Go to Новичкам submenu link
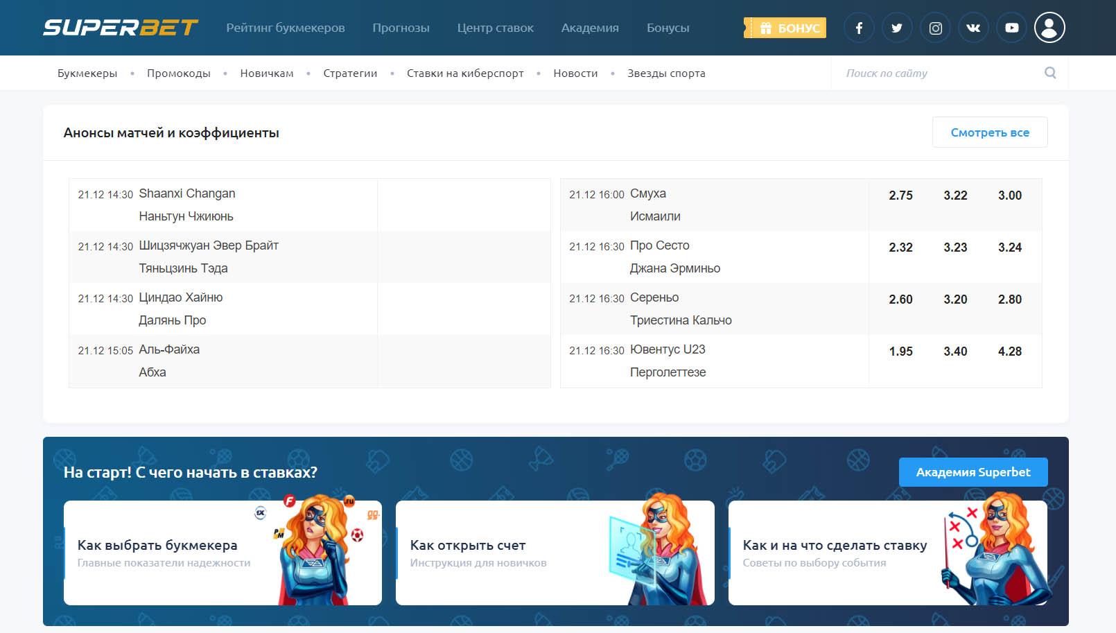1116x633 pixels. 267,73
